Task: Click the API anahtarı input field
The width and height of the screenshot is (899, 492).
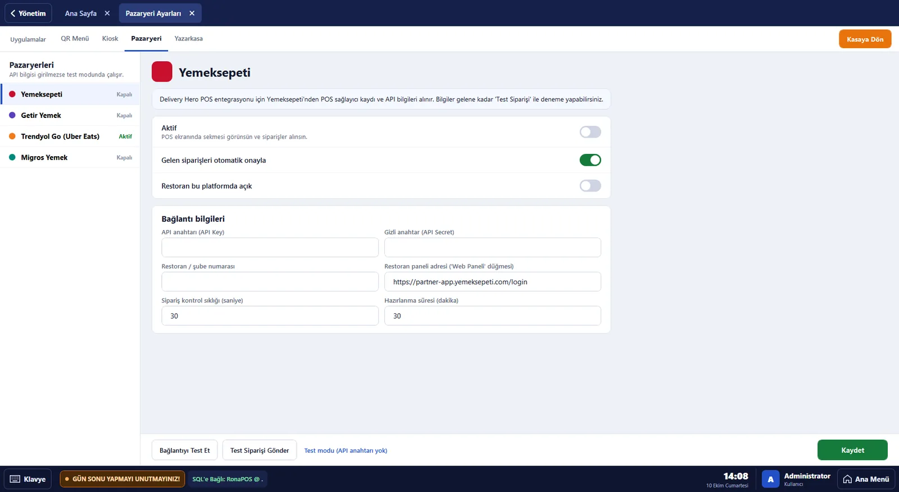Action: click(x=270, y=247)
